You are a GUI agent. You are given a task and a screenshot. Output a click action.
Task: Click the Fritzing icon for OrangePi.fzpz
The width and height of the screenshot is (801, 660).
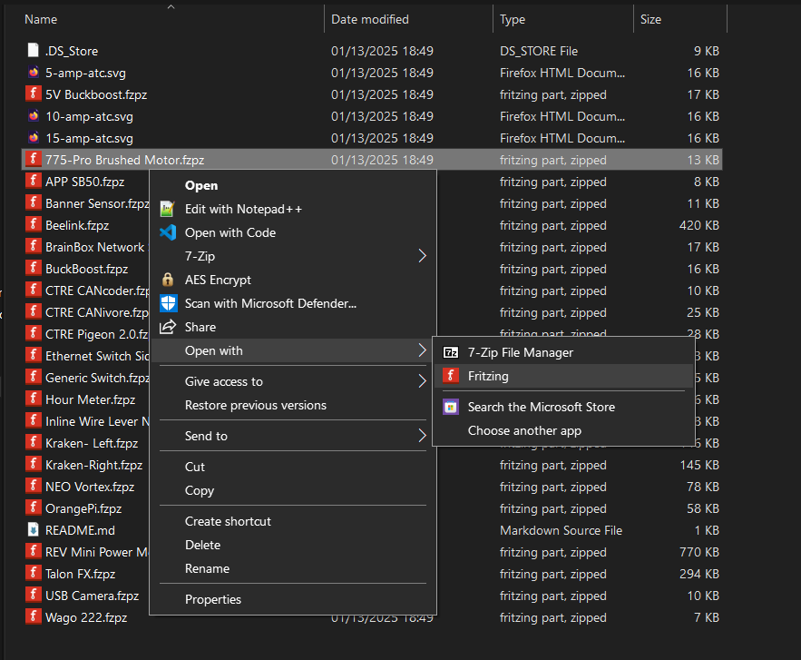point(34,508)
